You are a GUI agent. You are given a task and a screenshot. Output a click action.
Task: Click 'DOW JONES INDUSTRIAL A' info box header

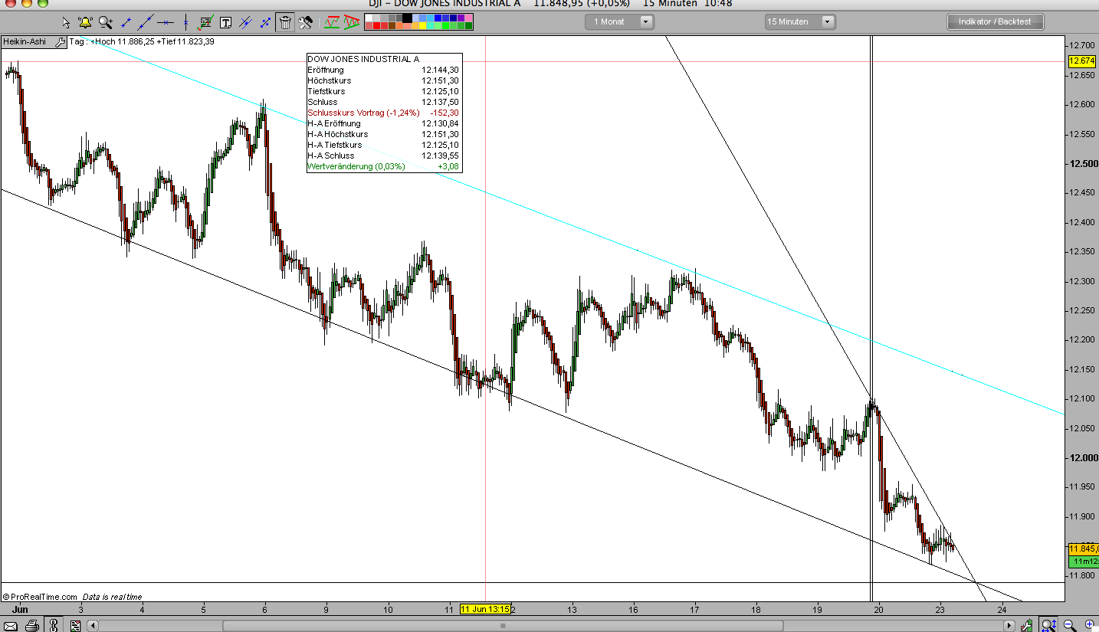[x=363, y=59]
